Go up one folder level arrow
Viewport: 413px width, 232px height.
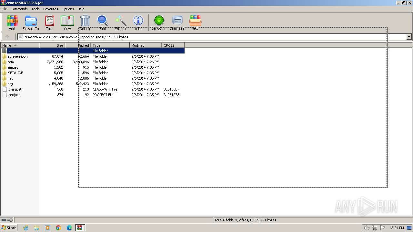pos(7,37)
